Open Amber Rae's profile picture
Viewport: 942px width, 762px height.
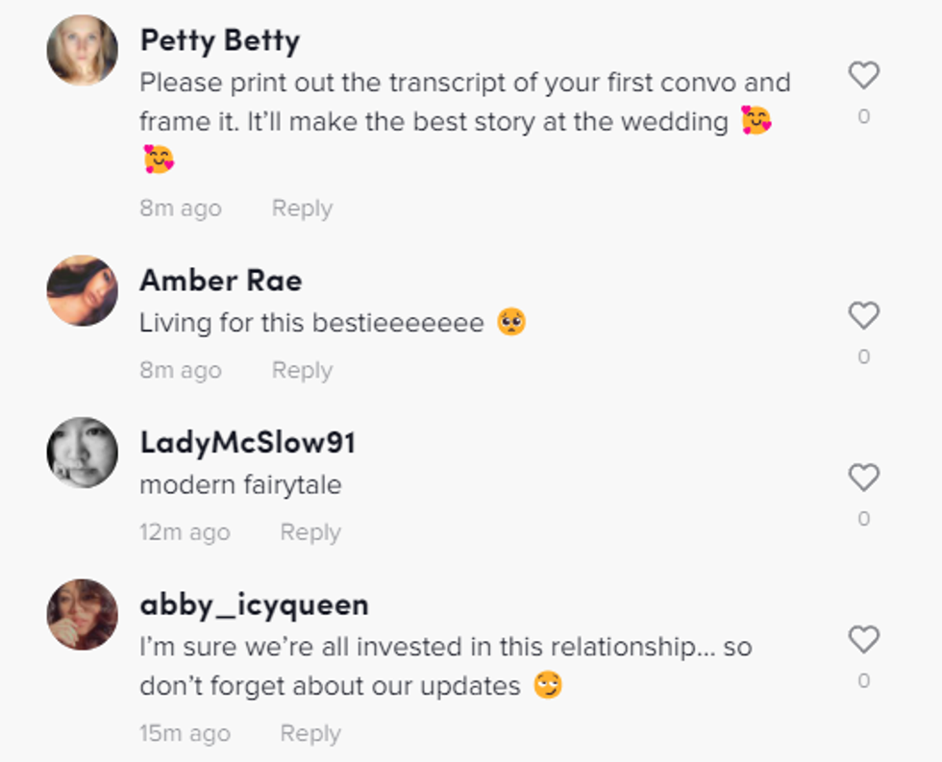click(82, 290)
